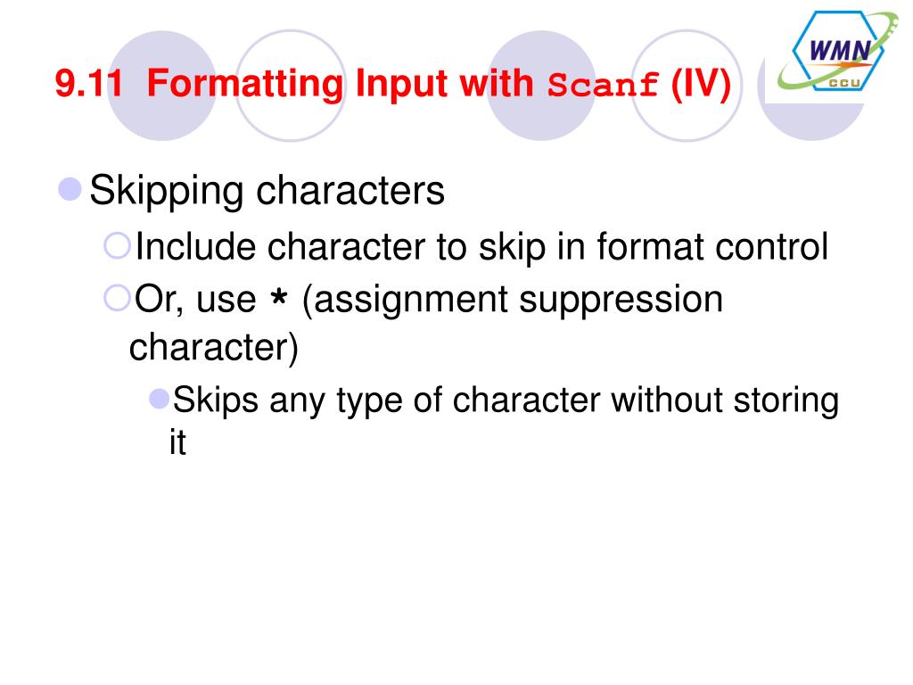The image size is (913, 685).
Task: Click the outlined circle behind 'Input'
Action: (291, 85)
